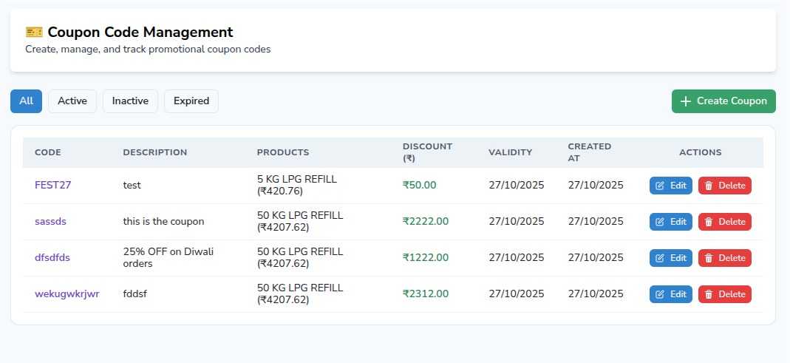790x363 pixels.
Task: Open the wekugwkrjwr coupon code link
Action: pyautogui.click(x=67, y=294)
